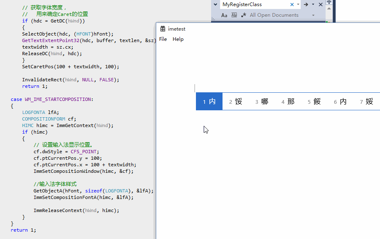The height and width of the screenshot is (239, 380).
Task: Click the imetest window title icon
Action: coord(163,29)
